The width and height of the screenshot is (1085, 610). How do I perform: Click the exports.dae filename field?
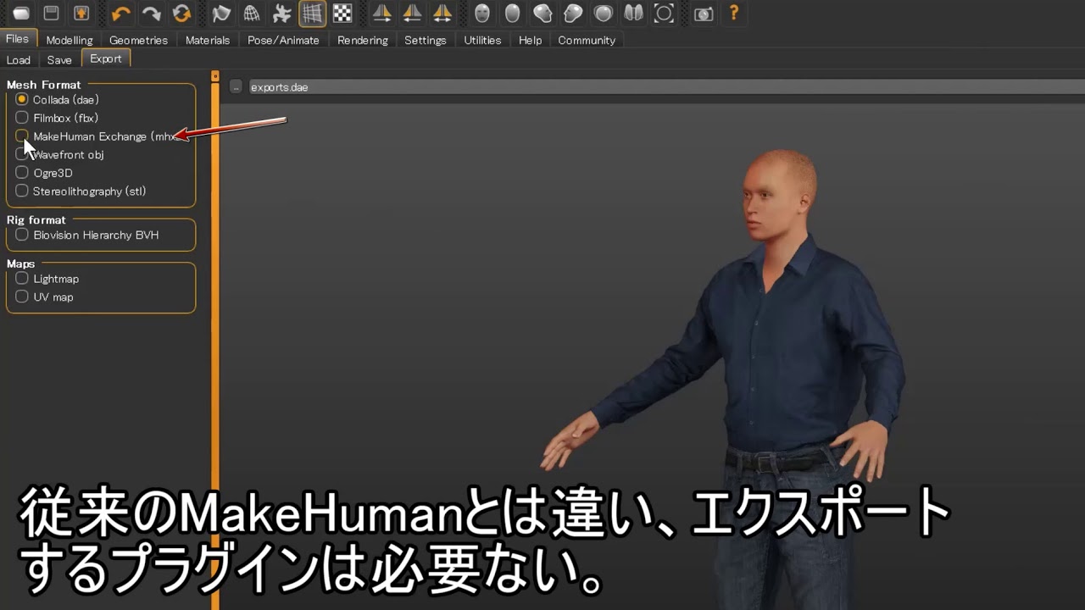pyautogui.click(x=665, y=86)
